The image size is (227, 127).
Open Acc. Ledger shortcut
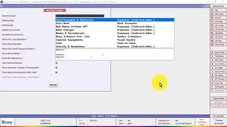(x=218, y=68)
